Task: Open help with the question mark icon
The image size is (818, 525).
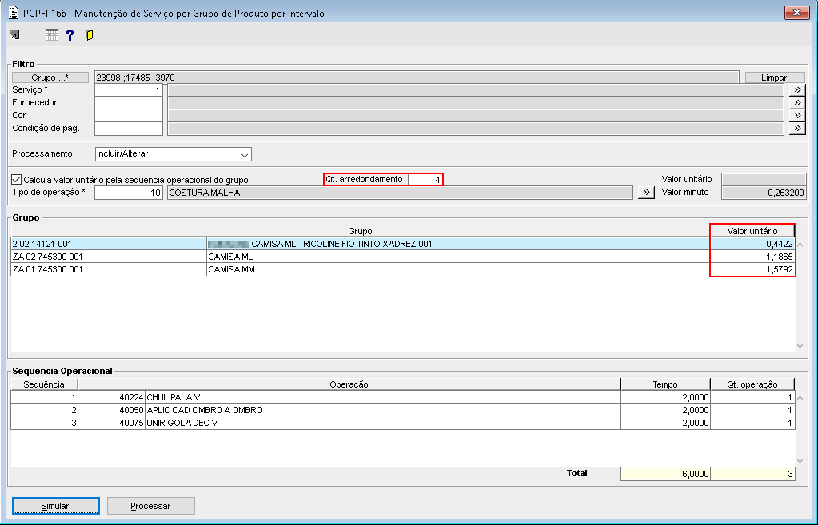Action: (70, 35)
